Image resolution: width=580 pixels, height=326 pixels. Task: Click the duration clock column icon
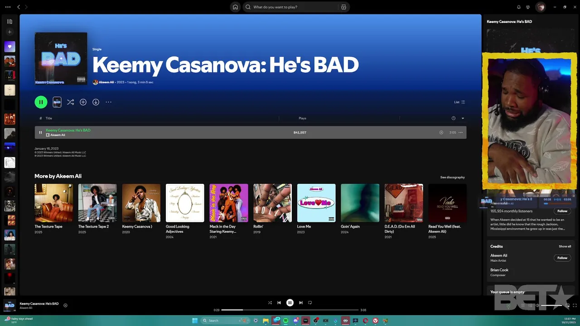453,118
